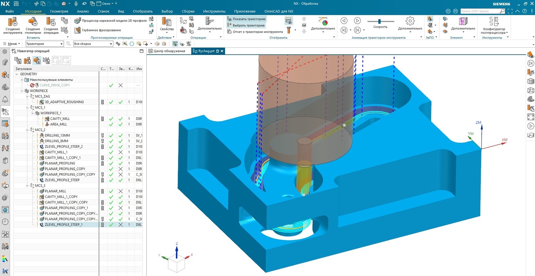
Task: Toggle Выбрать траекторию option
Action: [x=246, y=25]
